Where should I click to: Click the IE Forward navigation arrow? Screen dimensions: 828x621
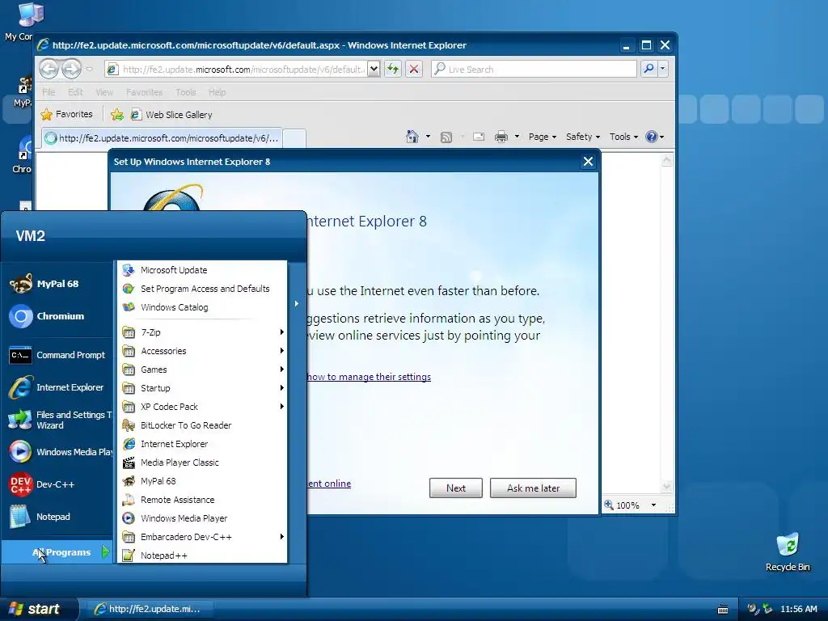click(x=71, y=69)
